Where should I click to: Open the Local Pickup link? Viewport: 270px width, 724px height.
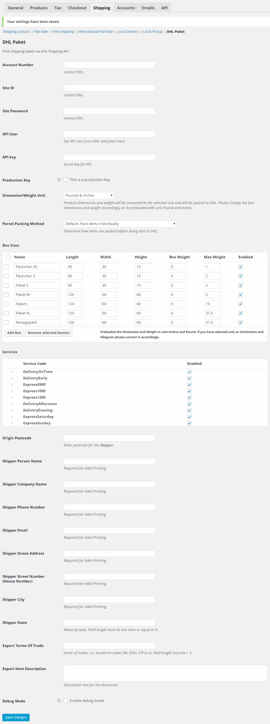click(153, 32)
